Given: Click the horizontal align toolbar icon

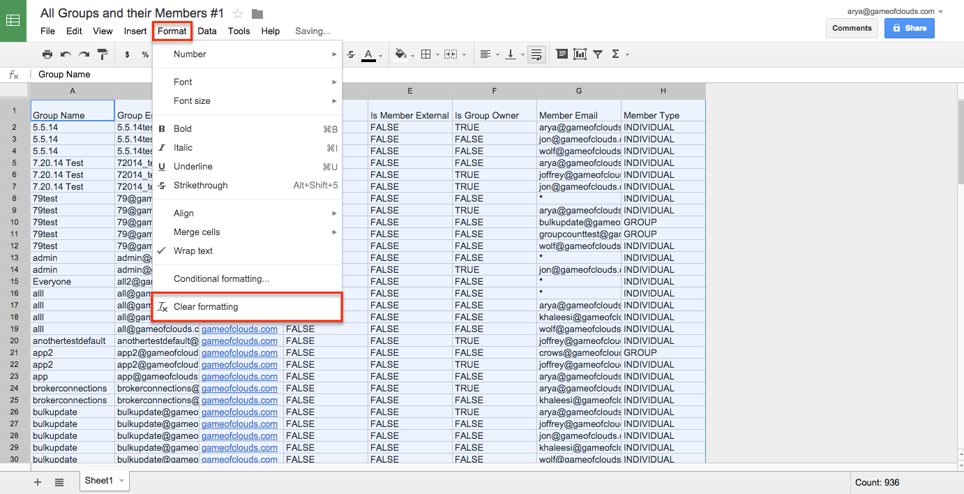Looking at the screenshot, I should [x=485, y=54].
